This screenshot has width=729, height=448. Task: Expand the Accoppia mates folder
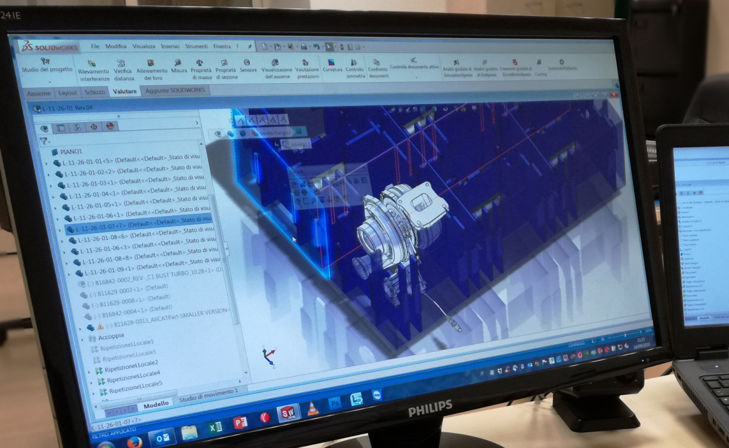tap(83, 339)
